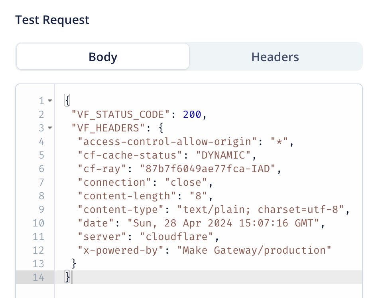Click the closing brace on line 13
This screenshot has width=378, height=298.
click(x=74, y=264)
